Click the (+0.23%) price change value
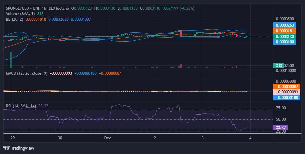The width and height of the screenshot is (305, 154). [x=187, y=8]
